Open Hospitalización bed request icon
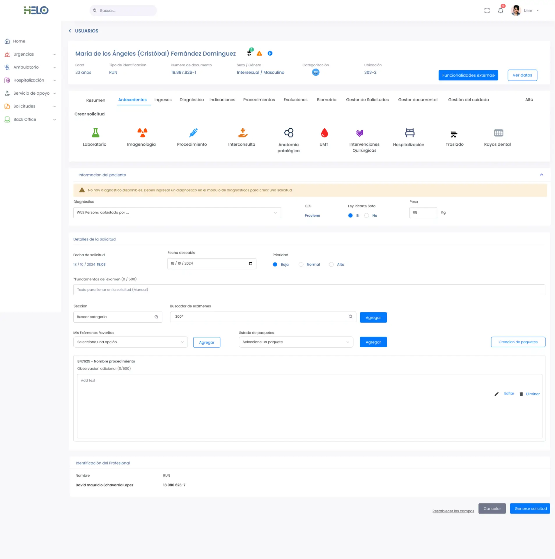Screen dimensions: 555x559 pos(409,133)
